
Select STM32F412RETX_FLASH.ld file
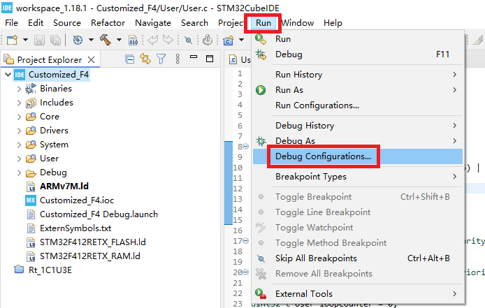(x=87, y=242)
